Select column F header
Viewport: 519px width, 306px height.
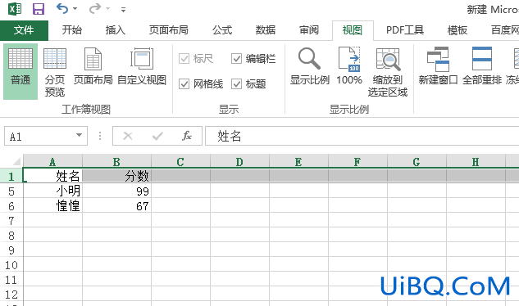357,162
